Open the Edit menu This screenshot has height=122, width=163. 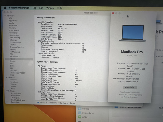41,8
